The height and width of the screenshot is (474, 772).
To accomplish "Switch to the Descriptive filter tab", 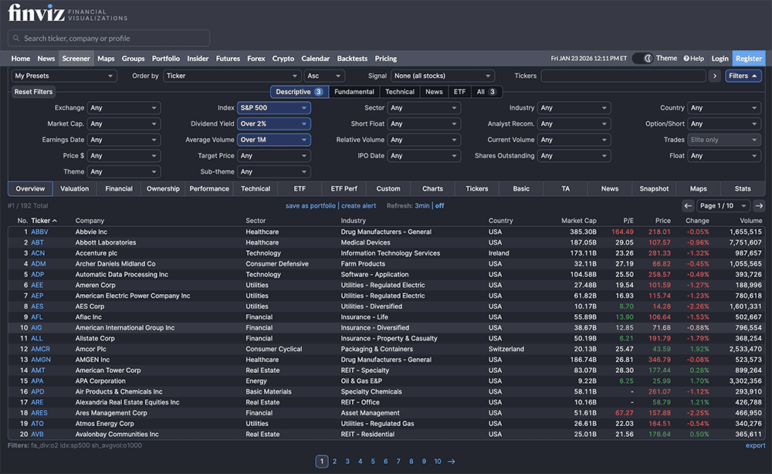I will tap(299, 92).
